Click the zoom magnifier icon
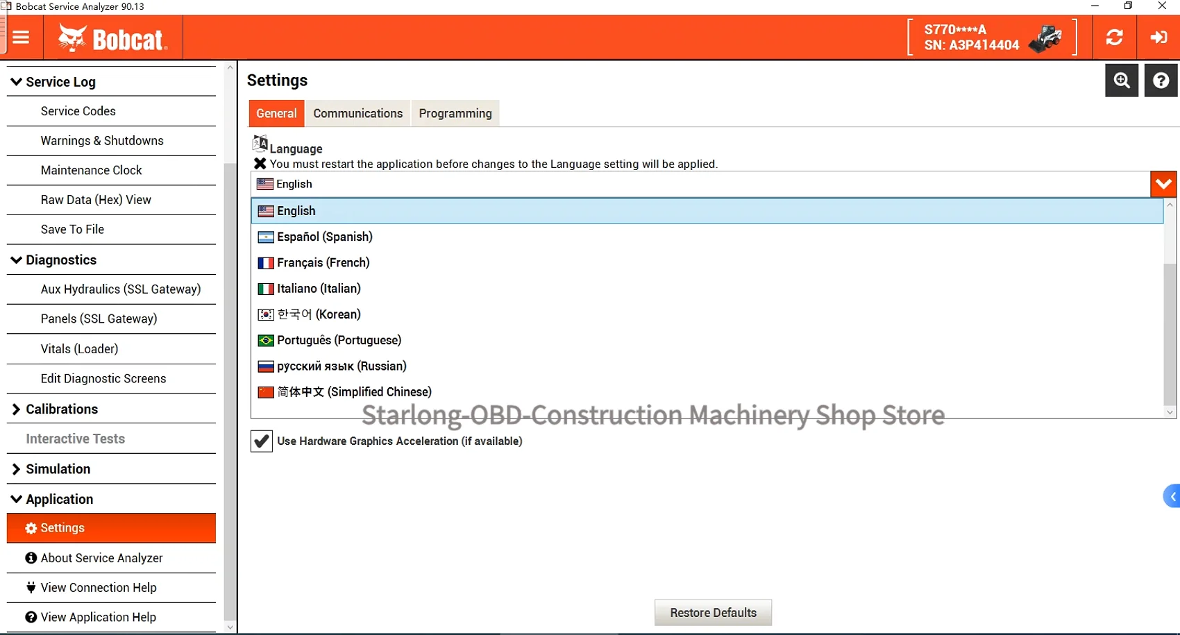The width and height of the screenshot is (1180, 635). coord(1122,81)
